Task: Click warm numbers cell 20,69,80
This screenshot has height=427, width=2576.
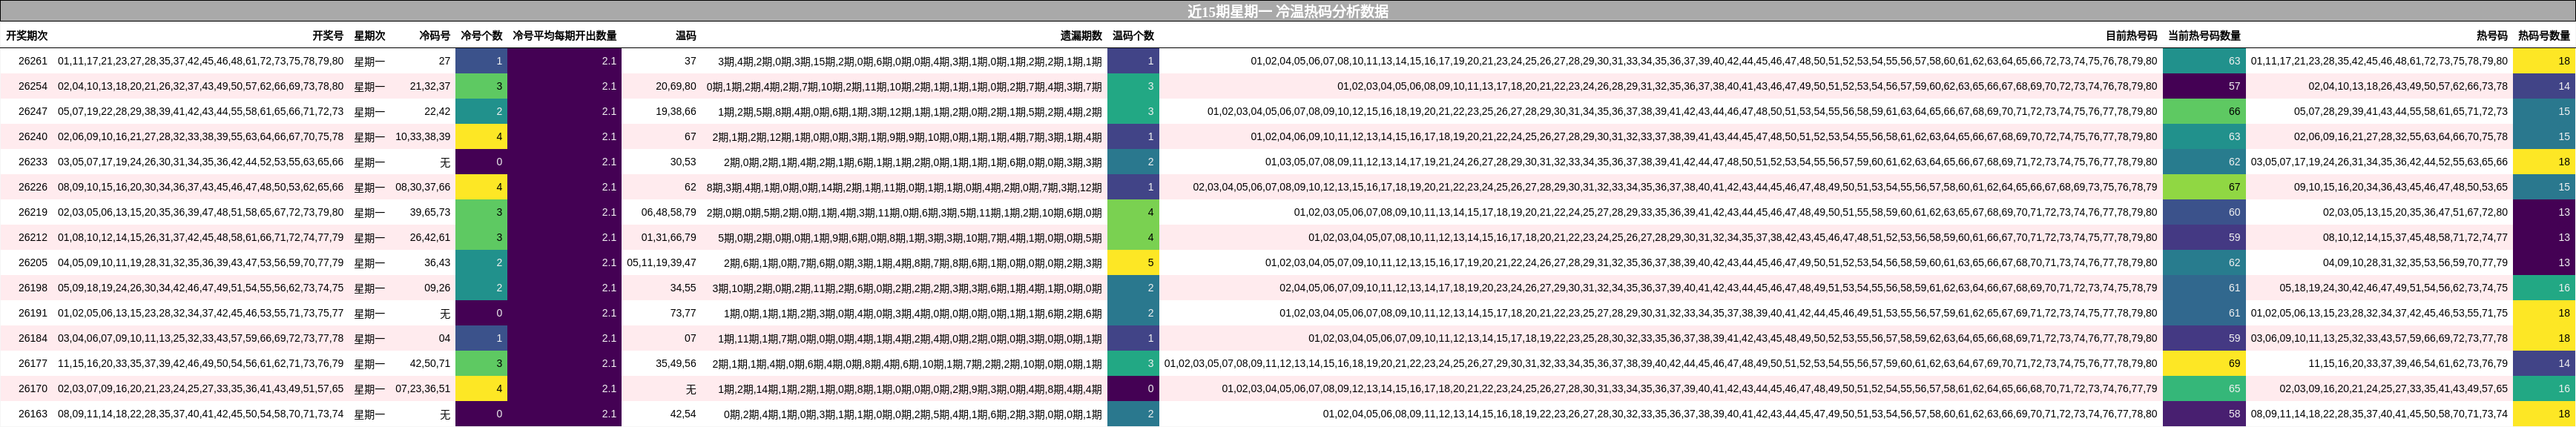Action: 676,86
